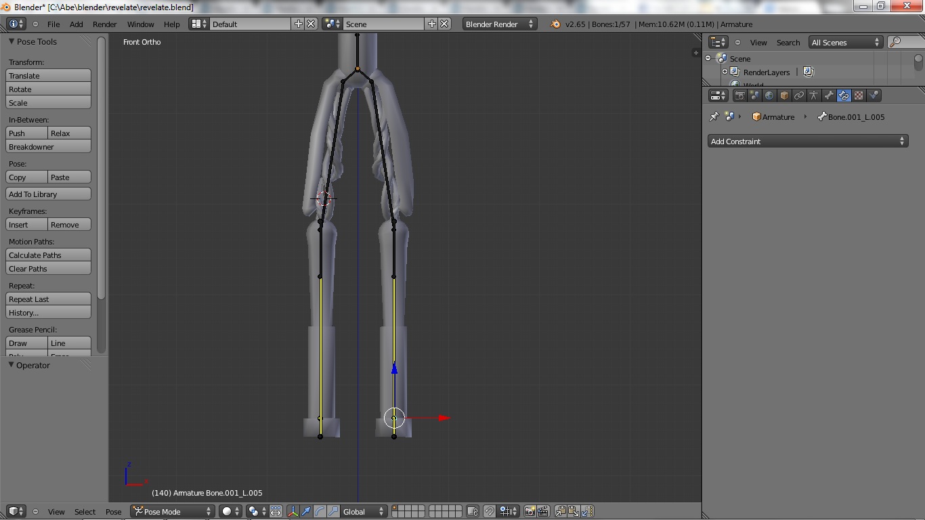Open the Global orientation dropdown
This screenshot has height=520, width=925.
point(364,511)
